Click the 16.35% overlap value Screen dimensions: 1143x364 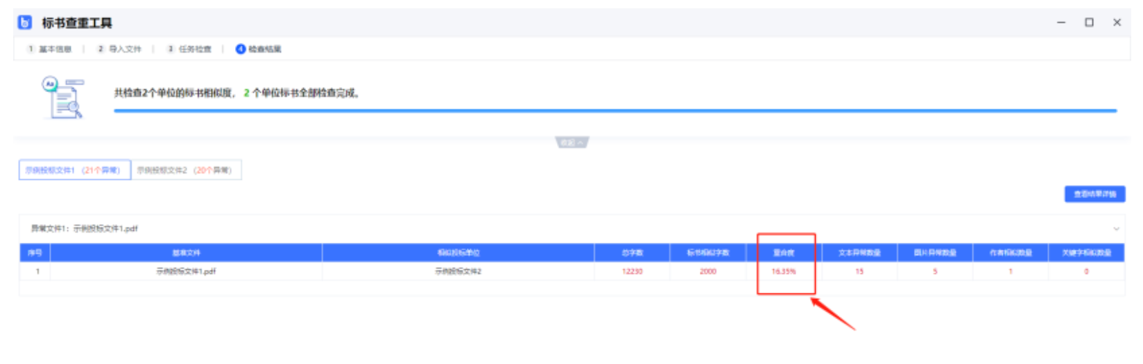pos(784,271)
